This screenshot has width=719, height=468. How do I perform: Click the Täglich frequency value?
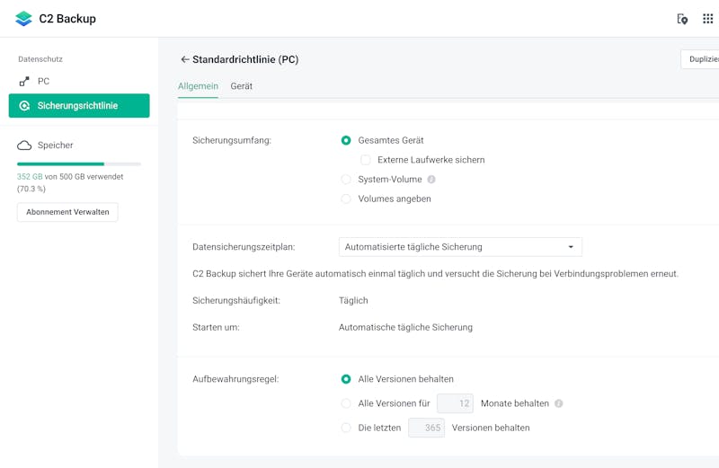click(353, 301)
